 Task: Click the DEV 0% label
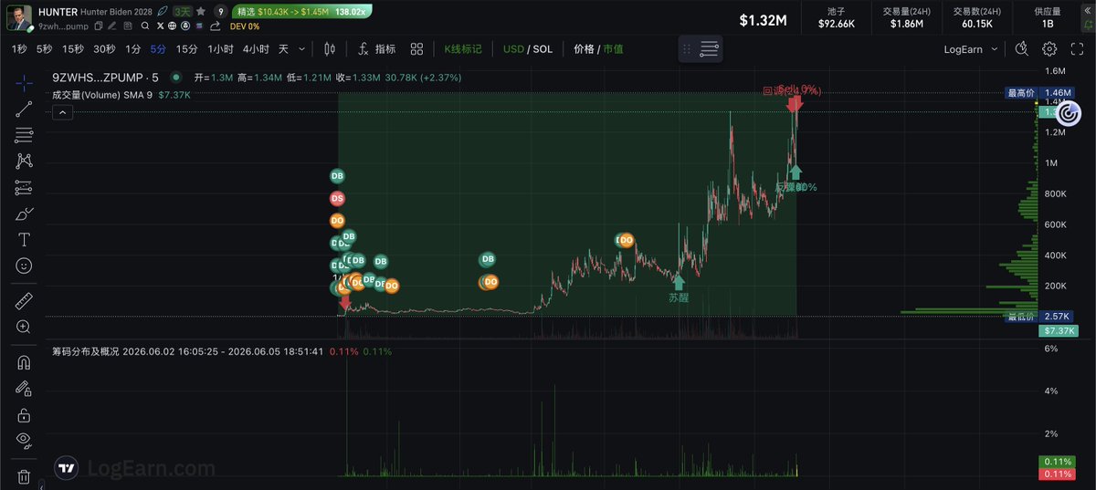point(245,26)
